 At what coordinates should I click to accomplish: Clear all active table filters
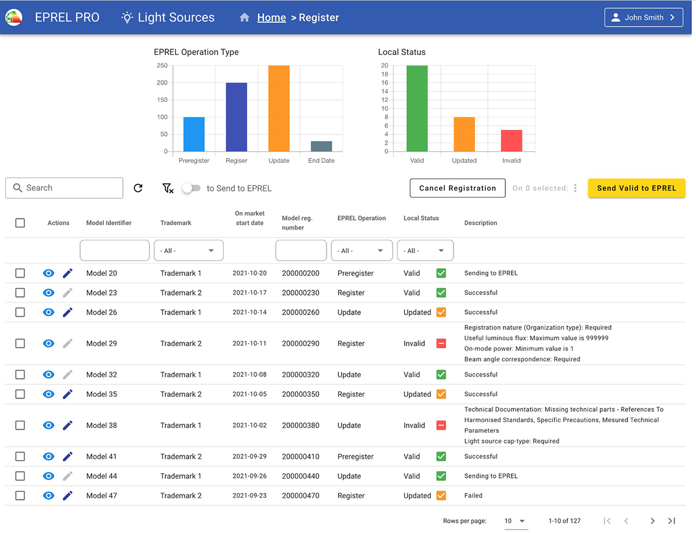coord(168,188)
